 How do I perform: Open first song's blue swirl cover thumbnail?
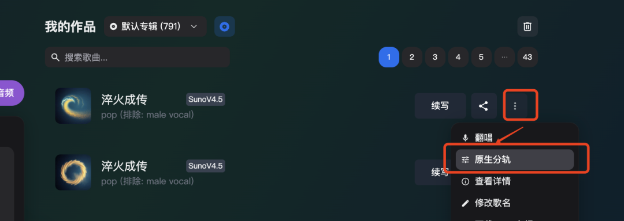click(x=73, y=106)
